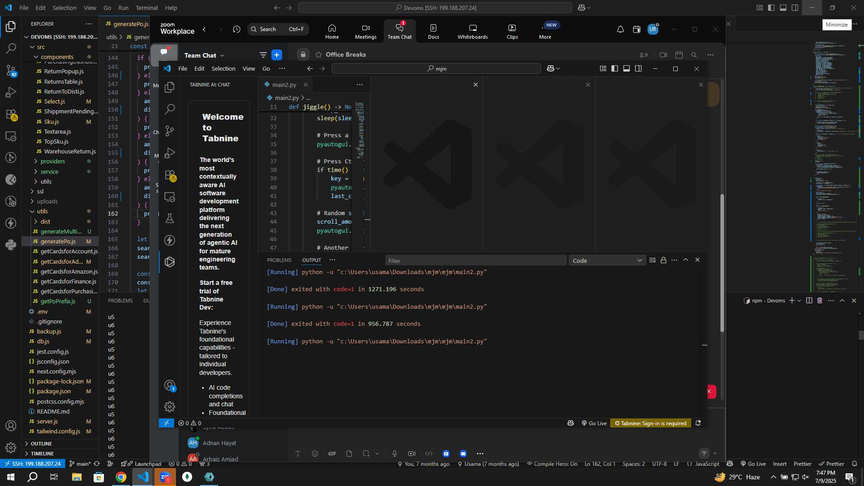Expand the dist folder
Screen dimensions: 864x486
pyautogui.click(x=45, y=221)
